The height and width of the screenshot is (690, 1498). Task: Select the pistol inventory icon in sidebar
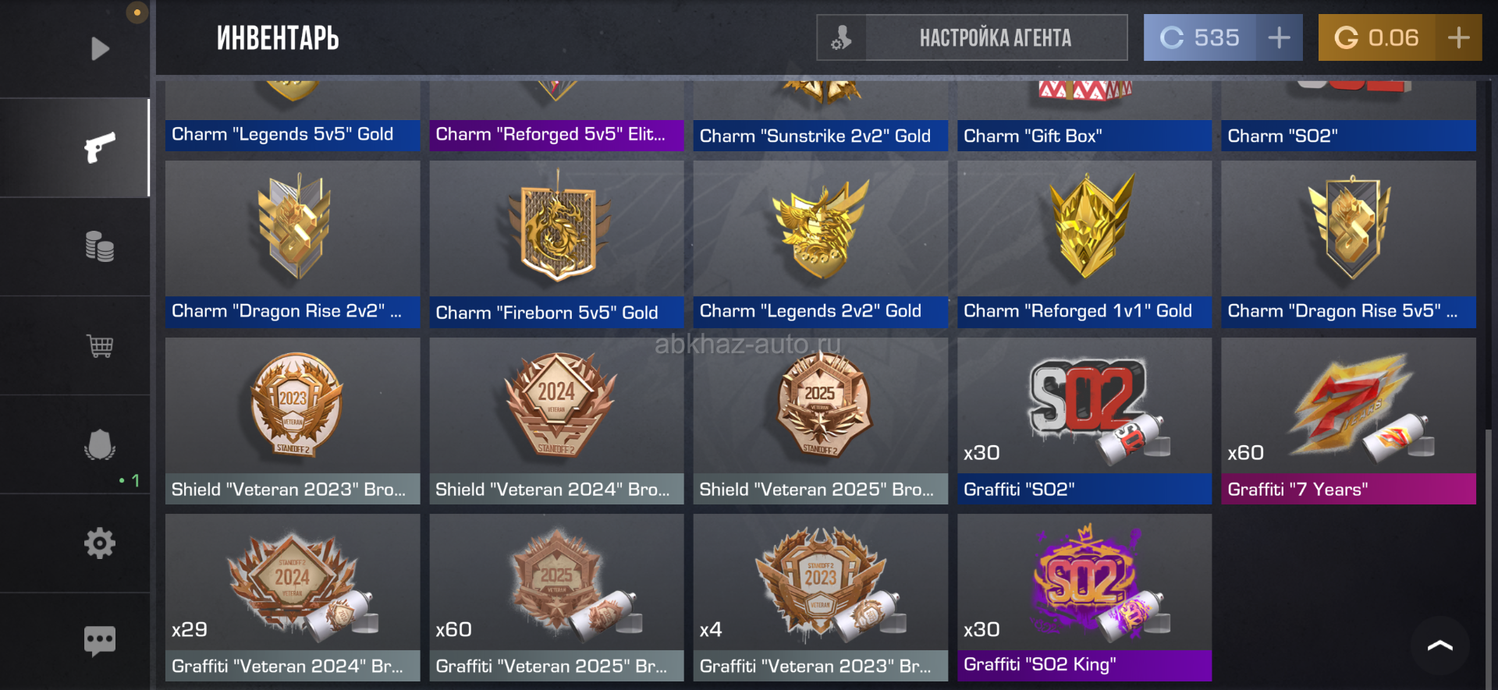coord(100,147)
